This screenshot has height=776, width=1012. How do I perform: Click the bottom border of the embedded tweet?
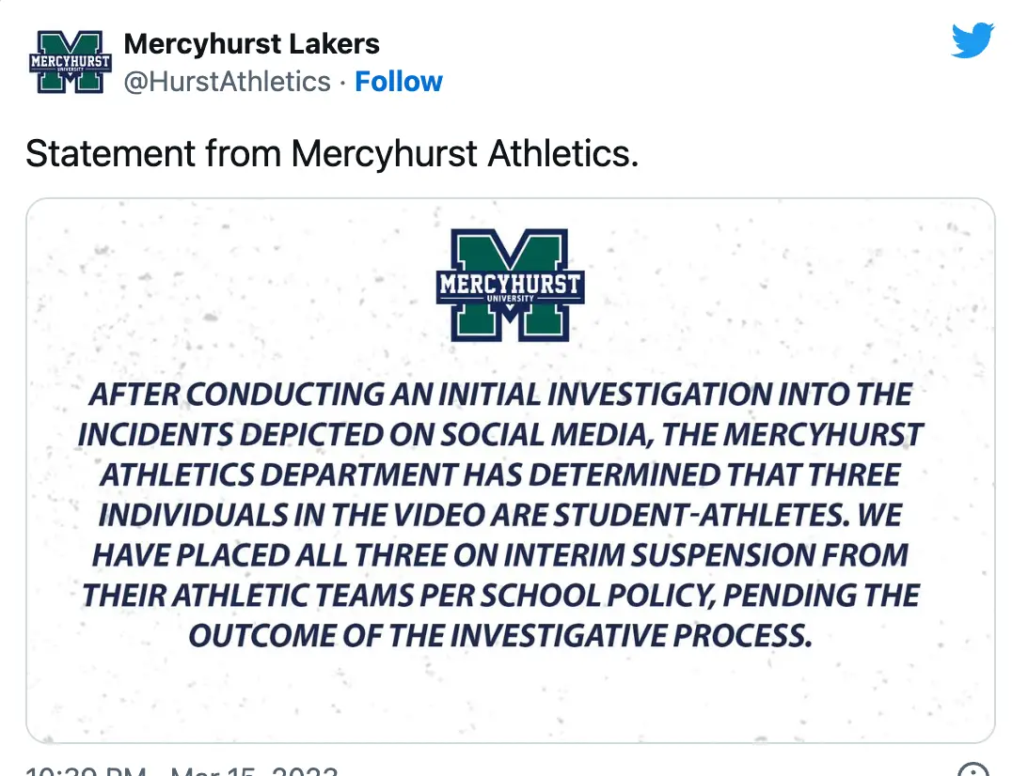[509, 740]
